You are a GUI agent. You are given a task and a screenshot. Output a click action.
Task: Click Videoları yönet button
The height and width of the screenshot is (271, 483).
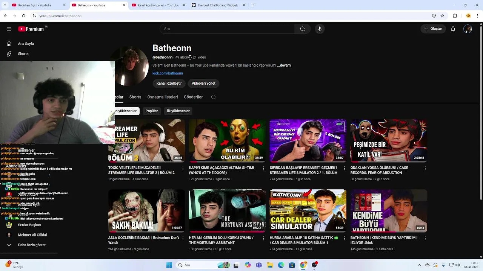point(203,84)
